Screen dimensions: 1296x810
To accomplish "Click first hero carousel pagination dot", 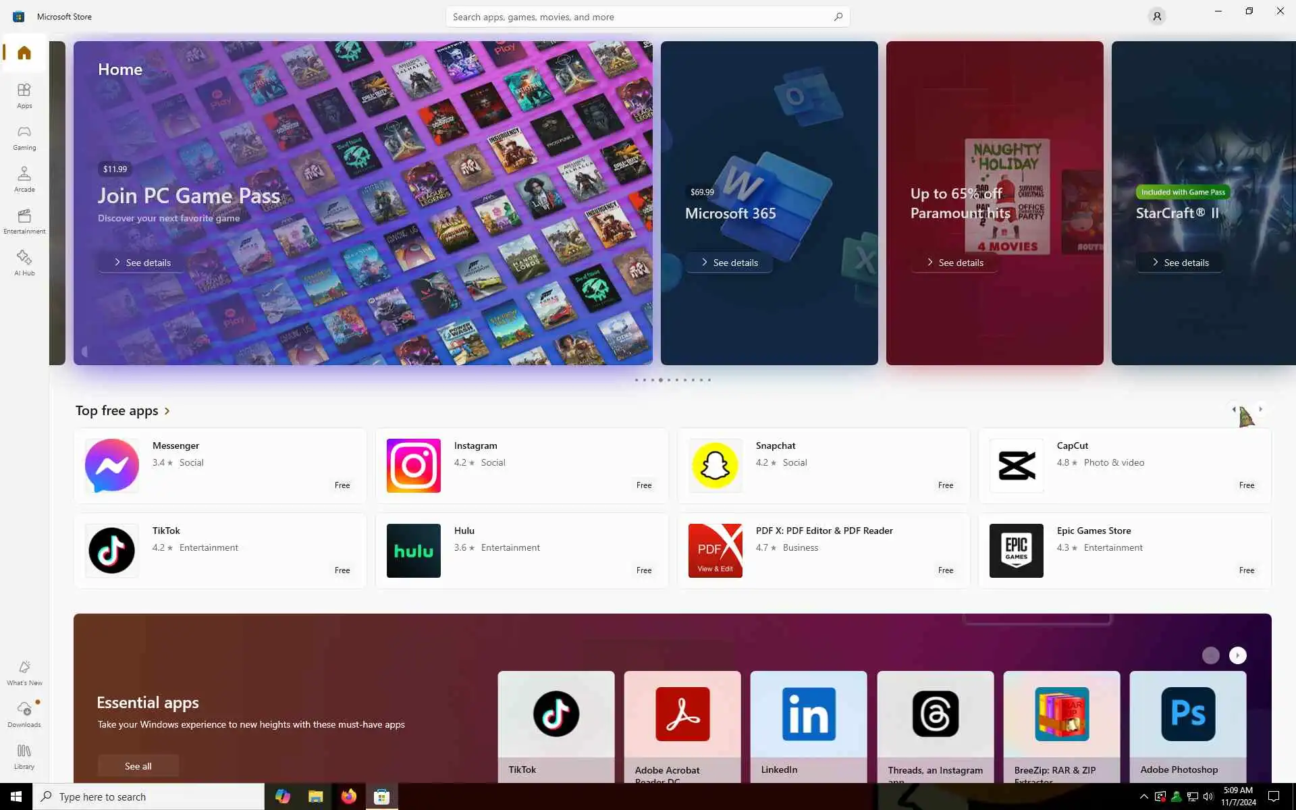I will tap(636, 380).
